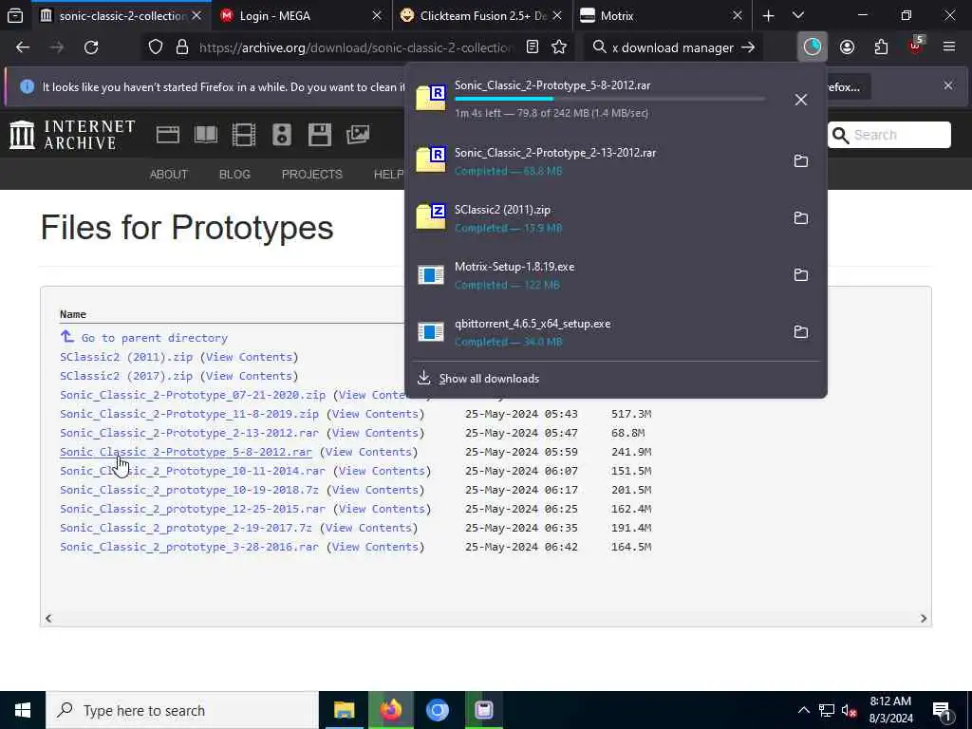Show Motrix-Setup-1.8.19.exe in folder
This screenshot has height=729, width=972.
(800, 274)
